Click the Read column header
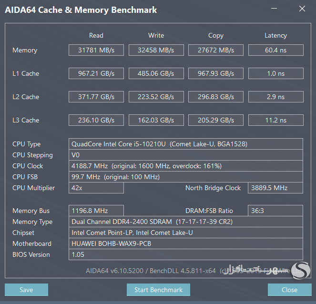The width and height of the screenshot is (316, 304). pos(96,35)
